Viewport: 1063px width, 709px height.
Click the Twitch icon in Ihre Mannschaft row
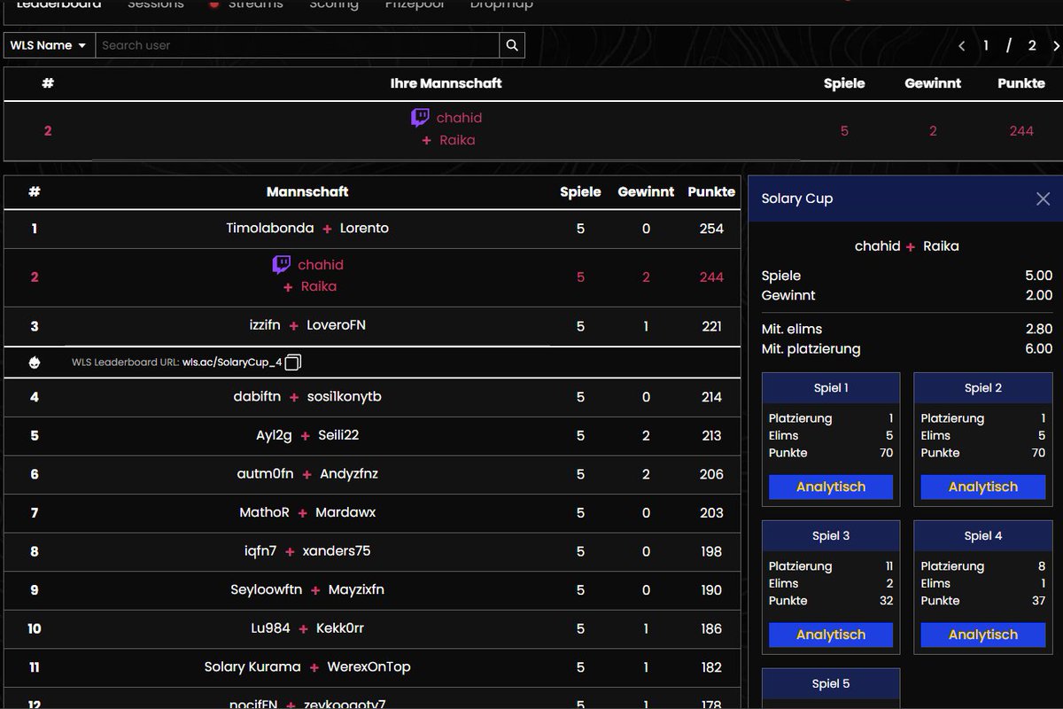[421, 118]
